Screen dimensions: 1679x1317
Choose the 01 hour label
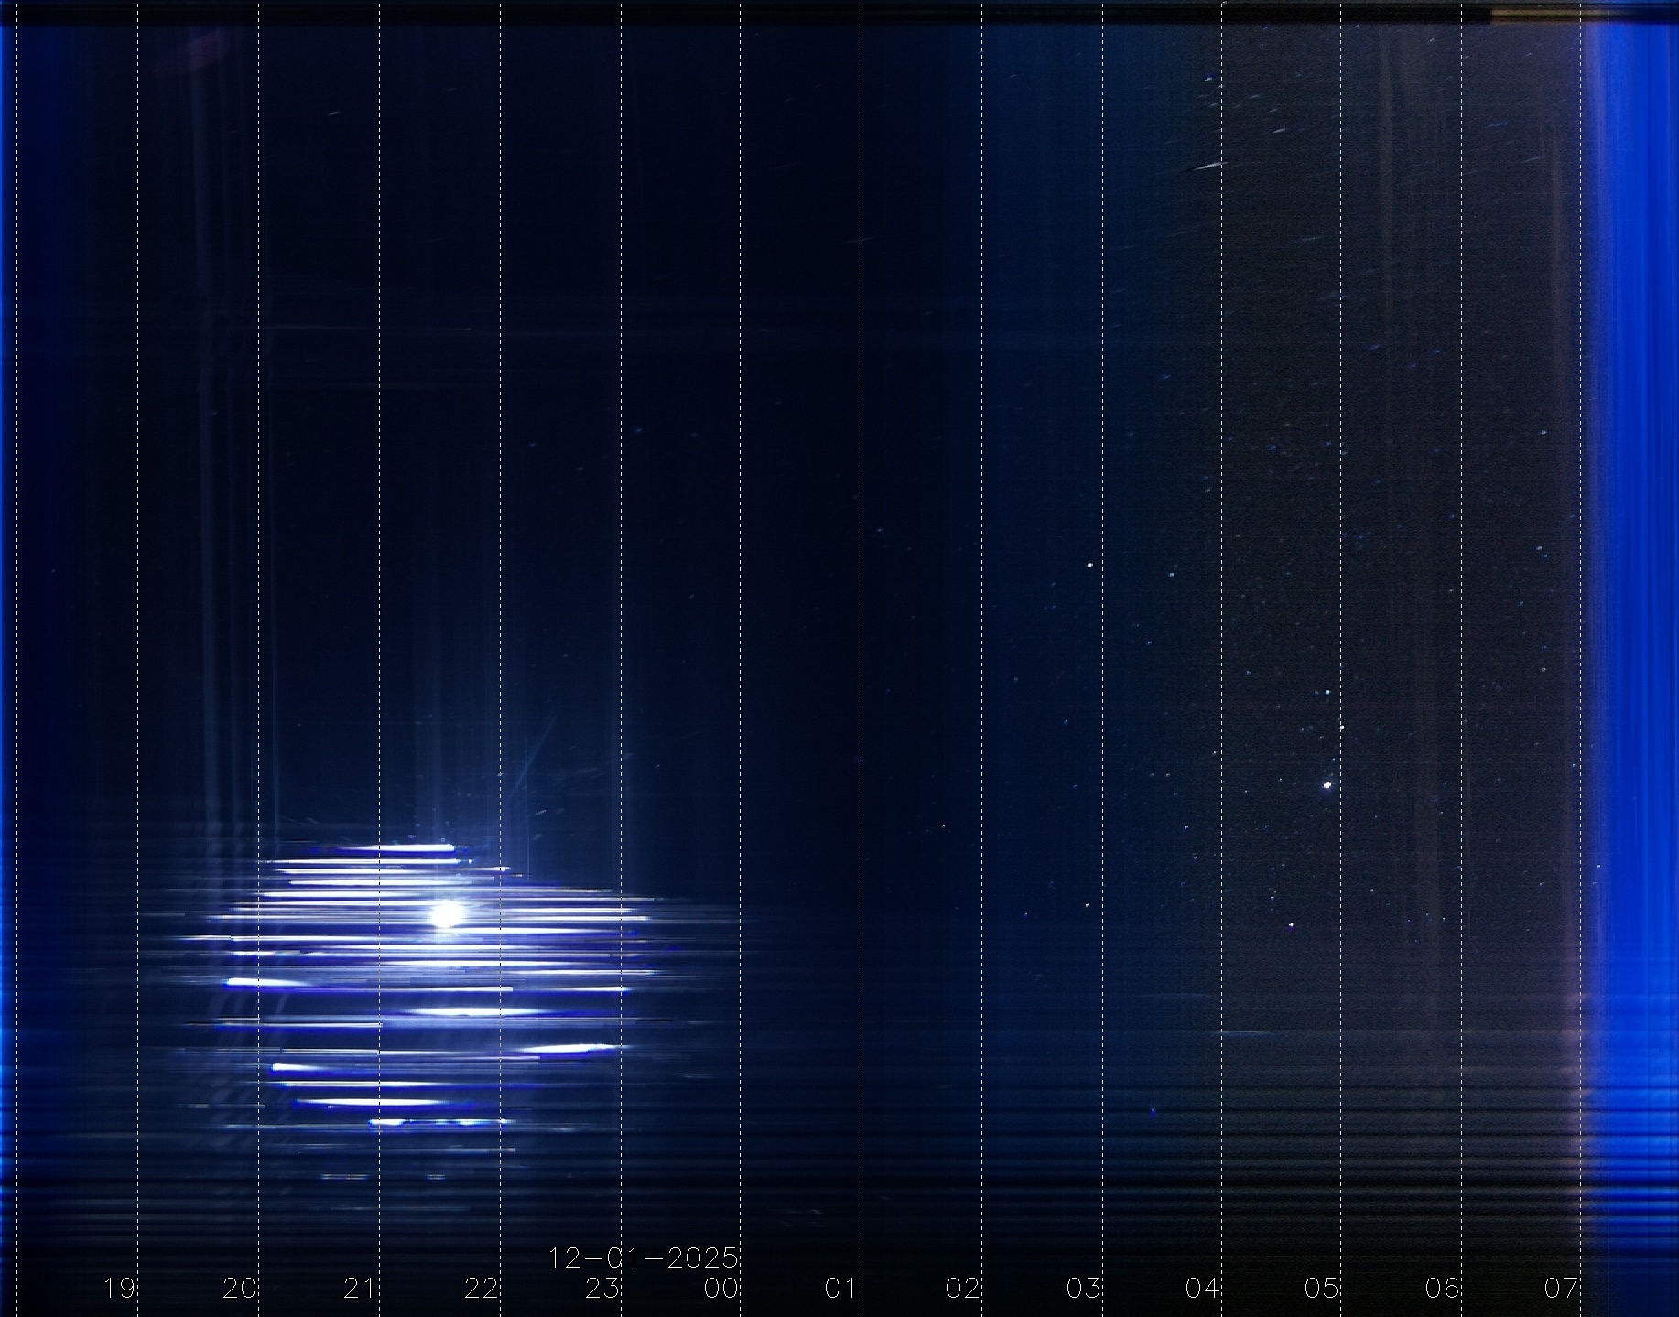point(842,1289)
